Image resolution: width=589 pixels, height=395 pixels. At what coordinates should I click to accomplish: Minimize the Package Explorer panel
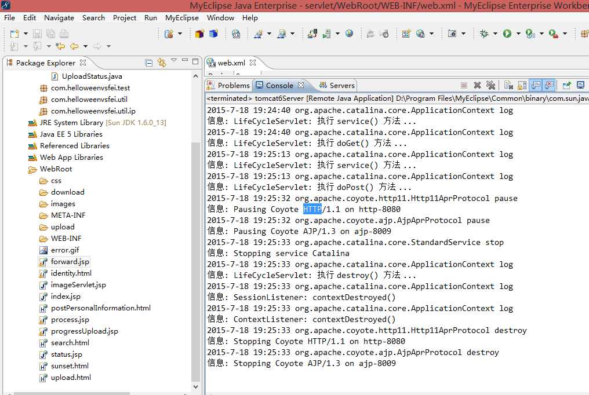184,60
